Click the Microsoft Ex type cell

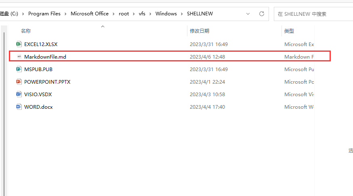tap(299, 44)
